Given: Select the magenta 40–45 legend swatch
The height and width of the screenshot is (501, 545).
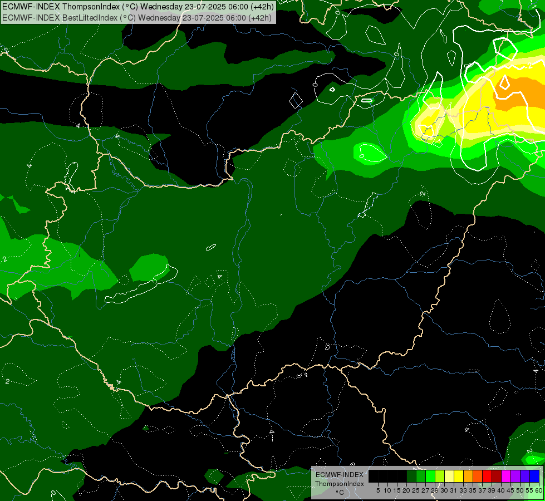Looking at the screenshot, I should 506,476.
